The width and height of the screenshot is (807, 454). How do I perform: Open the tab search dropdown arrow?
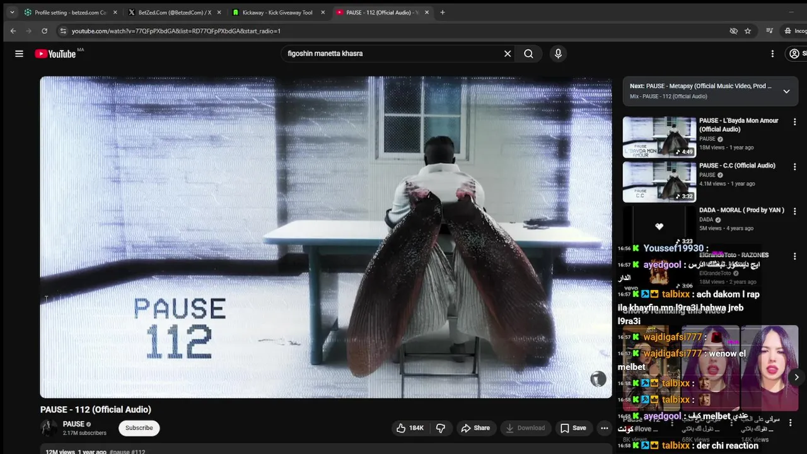tap(12, 12)
